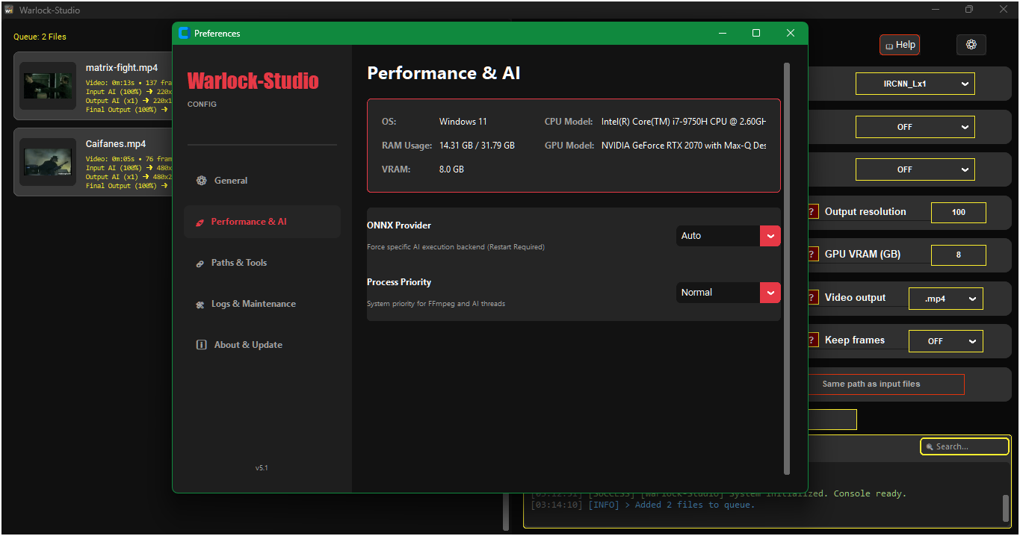
Task: Click the matrix-fight.mp4 thumbnail
Action: pyautogui.click(x=48, y=86)
